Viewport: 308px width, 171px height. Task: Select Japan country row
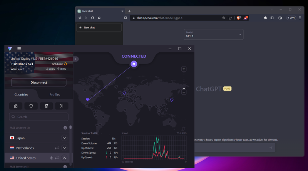coord(37,138)
